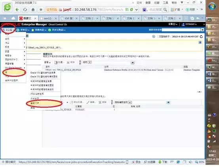
Task: Open the browser home page icon
Action: [x=33, y=10]
